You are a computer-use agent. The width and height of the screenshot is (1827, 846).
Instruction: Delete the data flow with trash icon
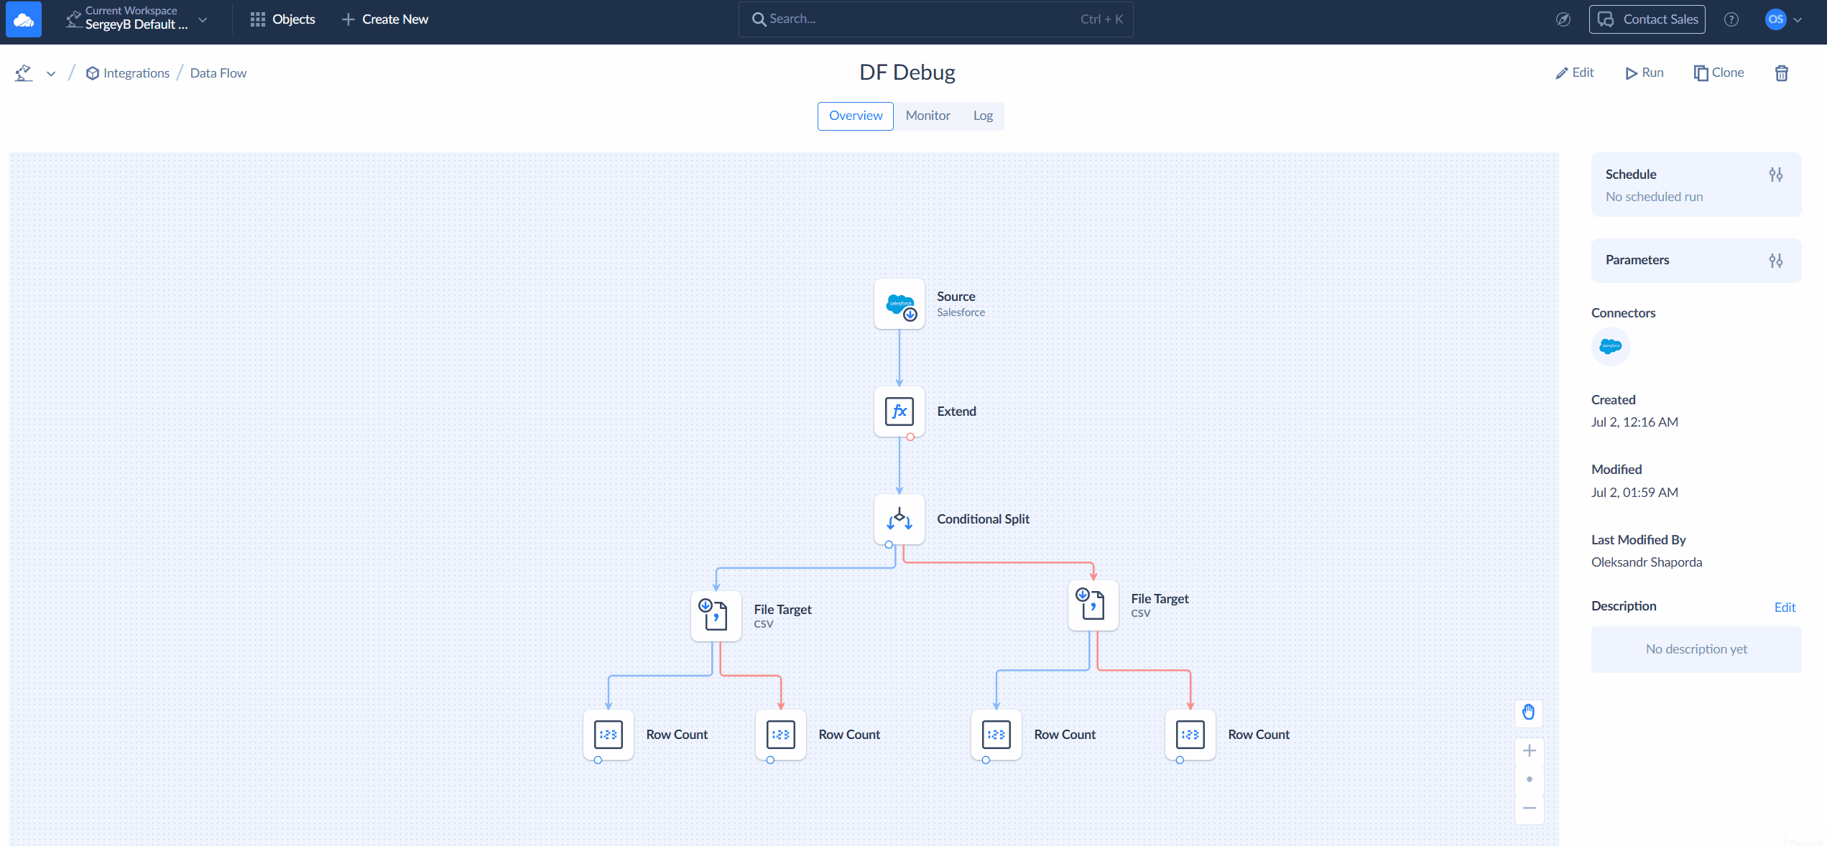[x=1782, y=73]
